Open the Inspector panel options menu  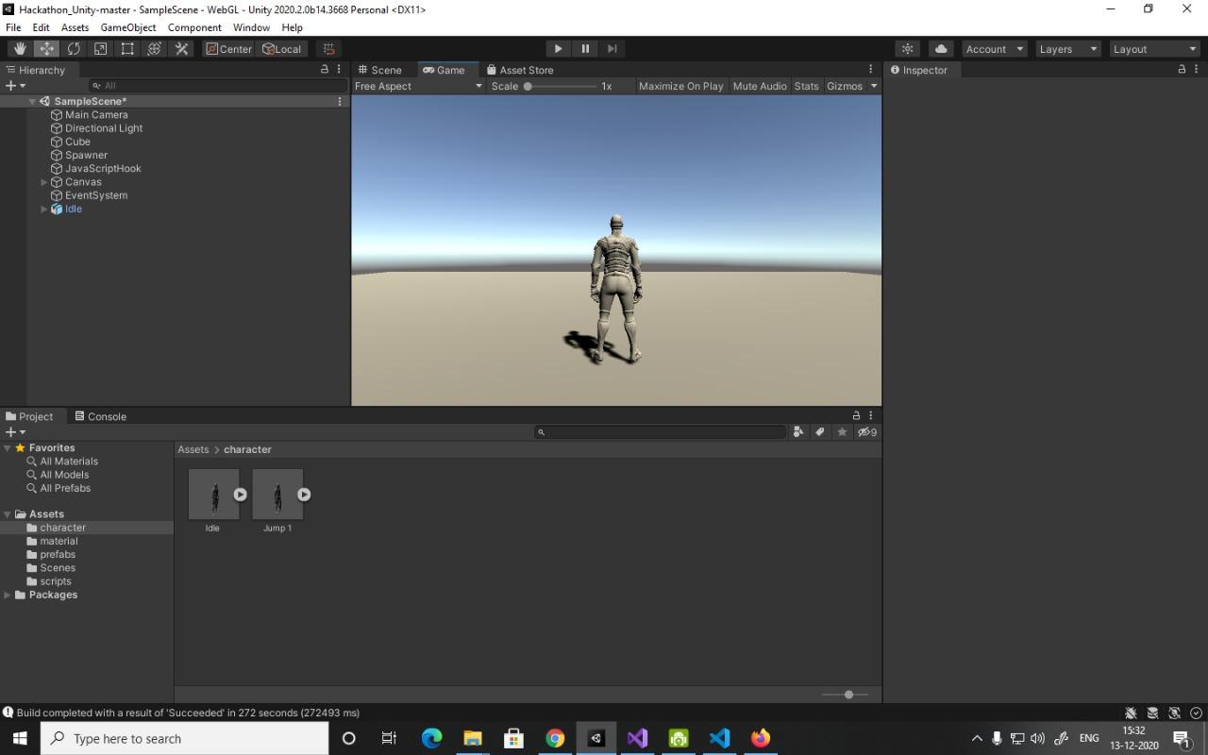(1196, 70)
